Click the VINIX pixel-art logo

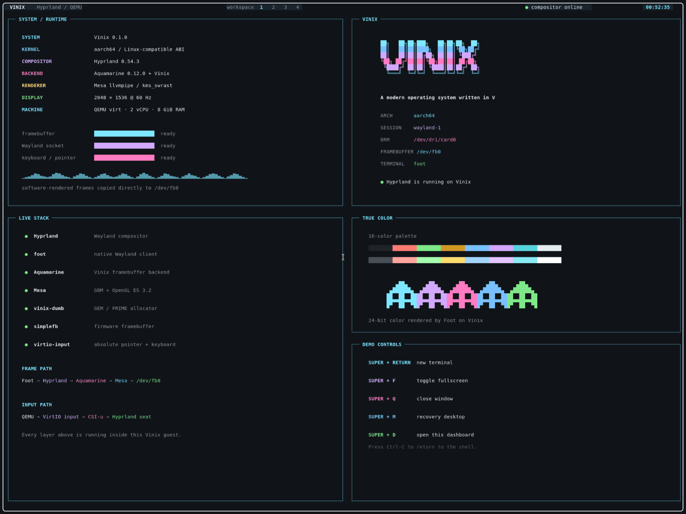tap(430, 57)
